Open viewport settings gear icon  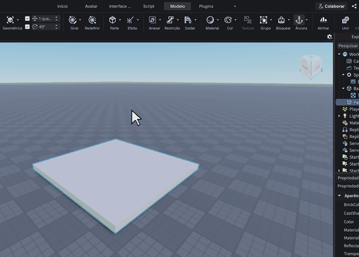tap(330, 37)
